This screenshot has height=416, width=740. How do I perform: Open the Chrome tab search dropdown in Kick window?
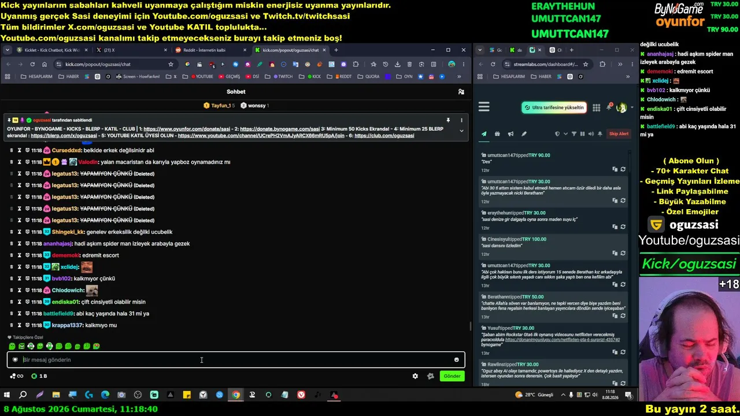click(8, 50)
